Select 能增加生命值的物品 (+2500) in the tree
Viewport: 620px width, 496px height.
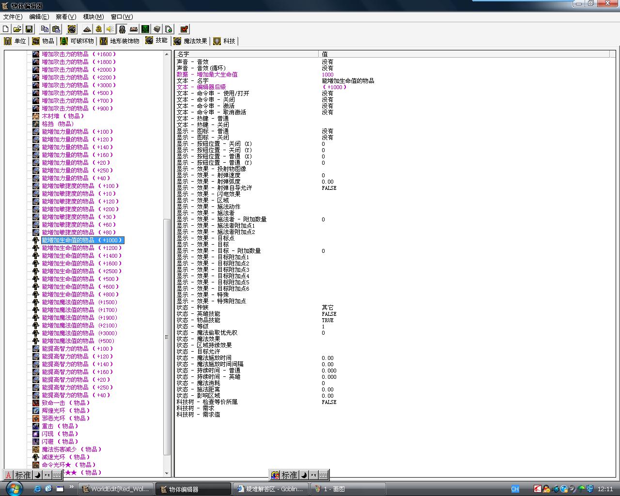tap(82, 271)
